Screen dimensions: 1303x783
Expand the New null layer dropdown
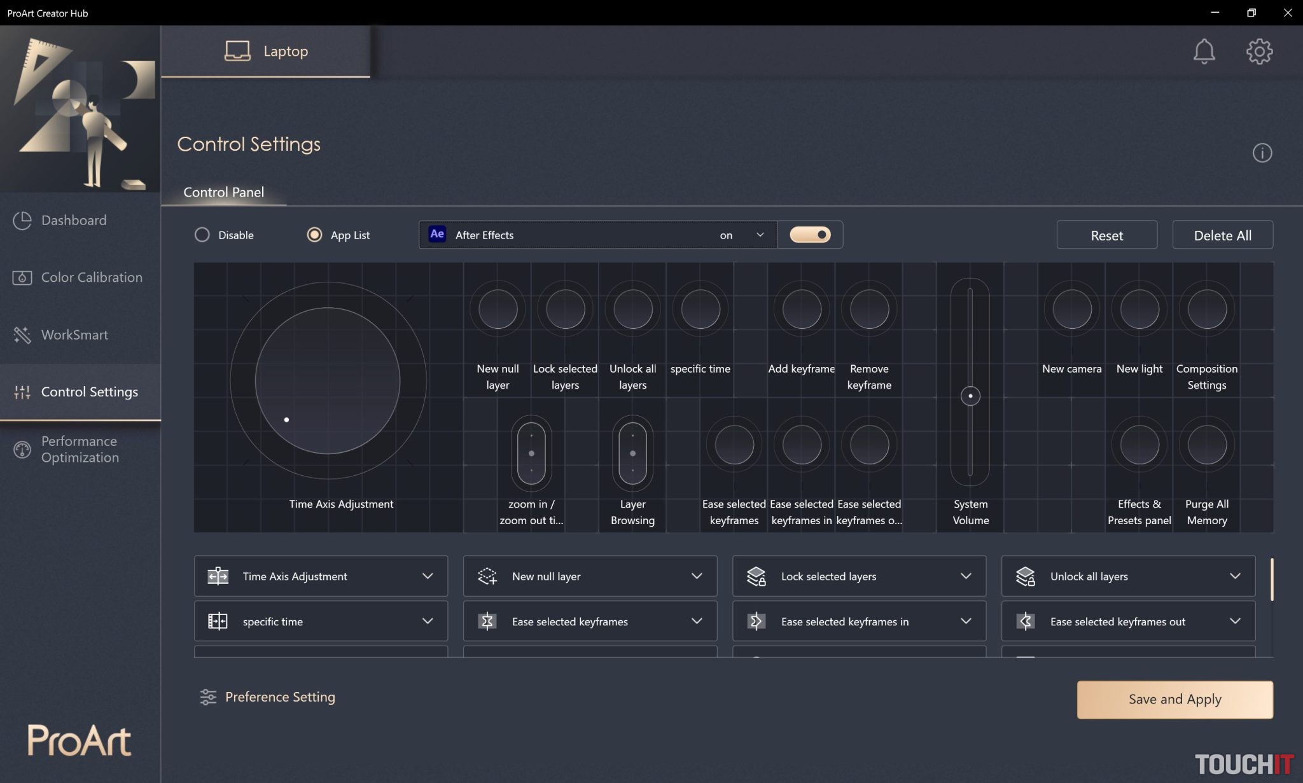pos(696,576)
